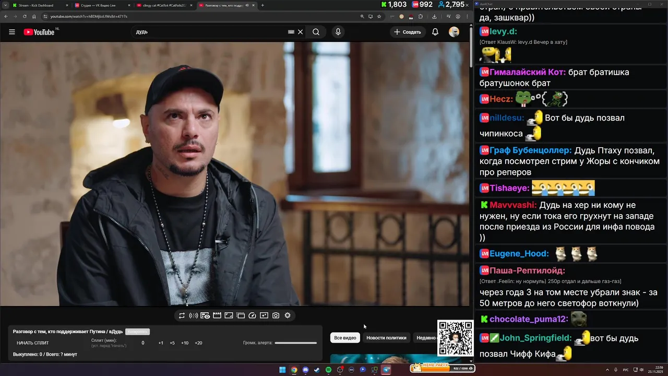
Task: Switch to the Stream - Kick Dashboard tab
Action: (40, 5)
